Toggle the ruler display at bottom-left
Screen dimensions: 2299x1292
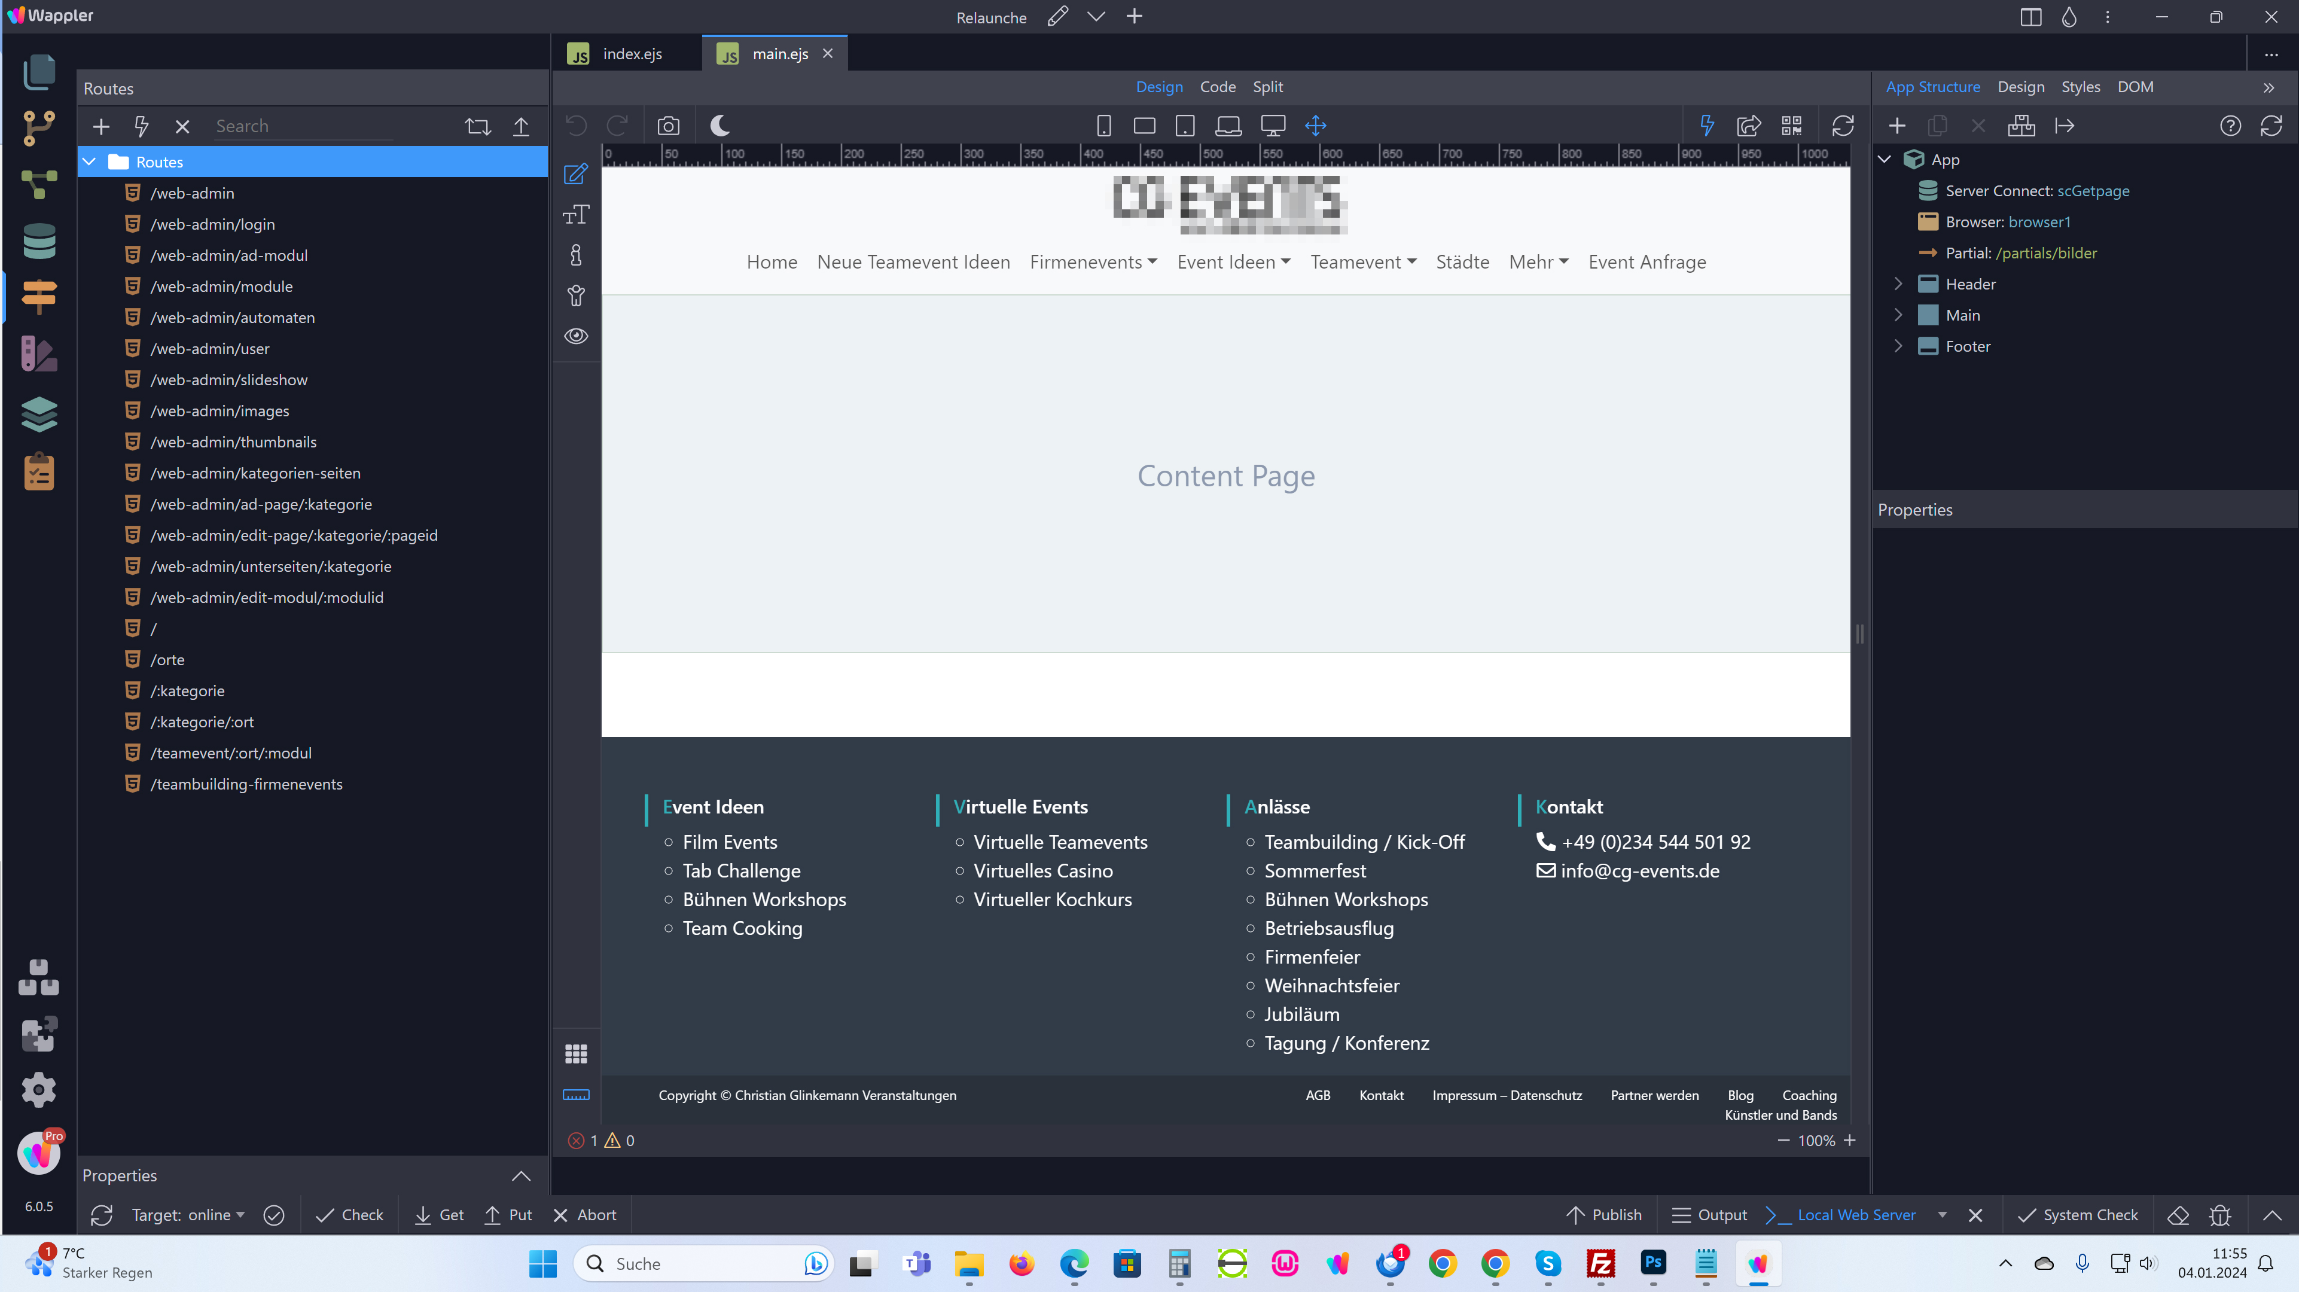pyautogui.click(x=575, y=1095)
